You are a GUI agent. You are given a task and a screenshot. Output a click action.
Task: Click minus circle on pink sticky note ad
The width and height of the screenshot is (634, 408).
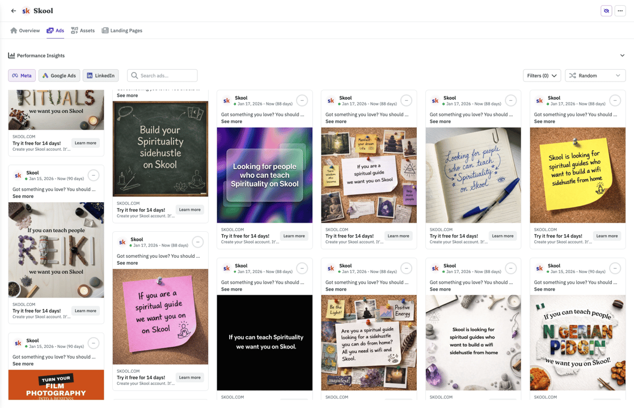click(x=198, y=242)
